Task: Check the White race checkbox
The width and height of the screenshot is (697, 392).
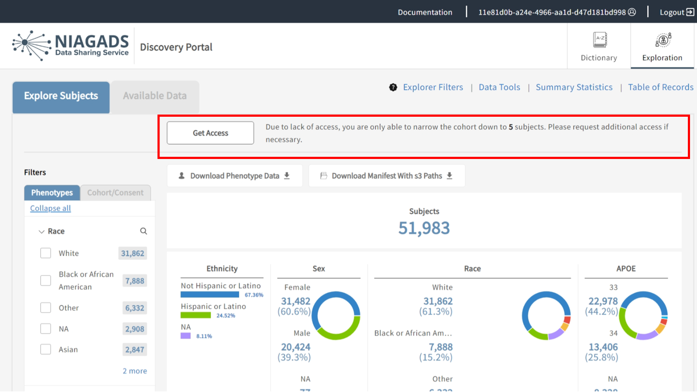Action: (x=46, y=253)
